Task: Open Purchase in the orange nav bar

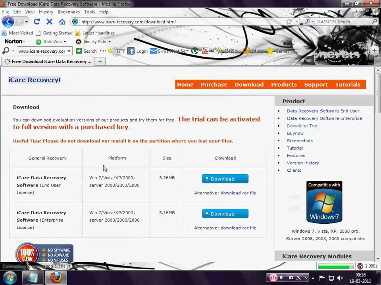Action: pyautogui.click(x=214, y=85)
